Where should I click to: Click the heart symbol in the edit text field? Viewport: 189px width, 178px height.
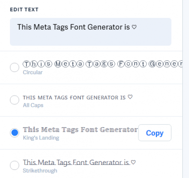coord(134,27)
